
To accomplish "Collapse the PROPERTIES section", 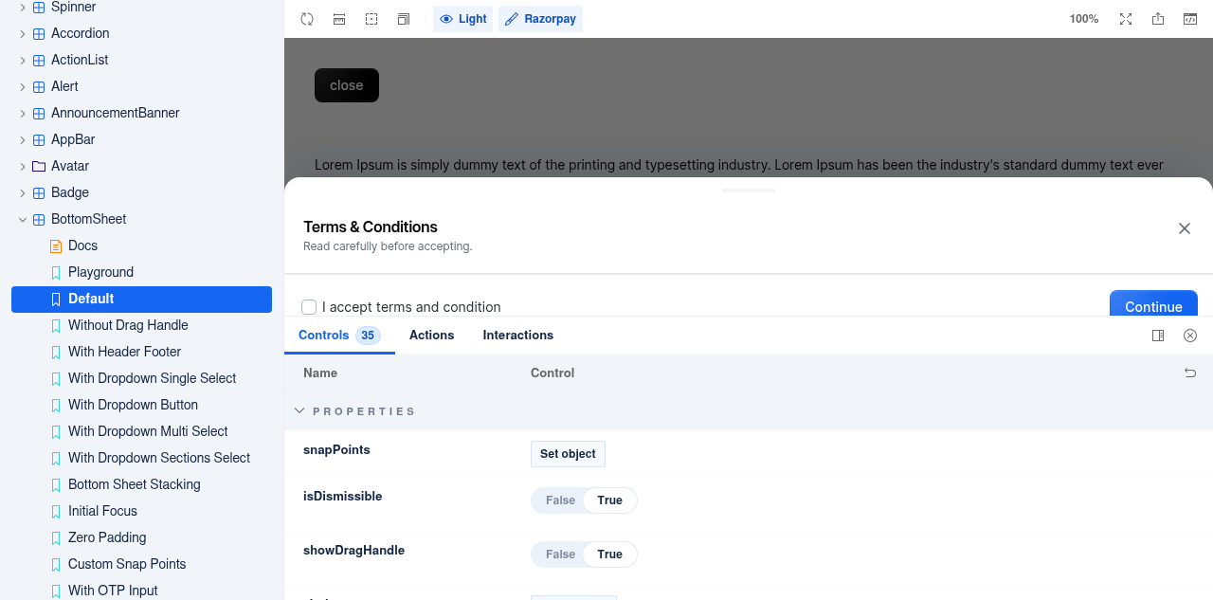I will [299, 411].
